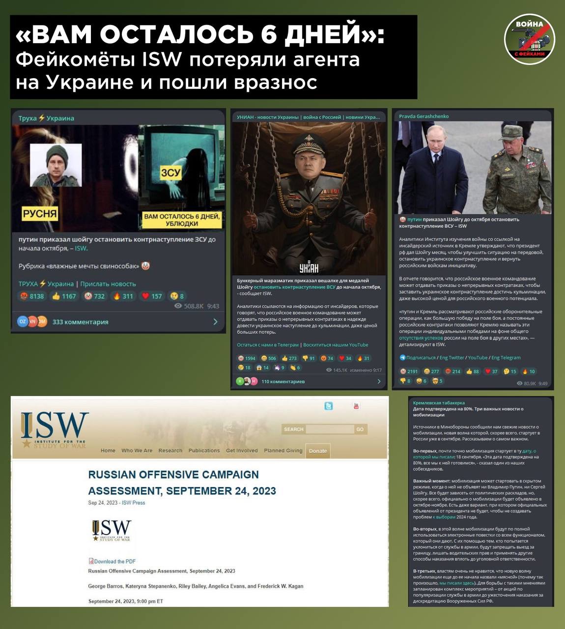Open the Publications menu item
This screenshot has width=565, height=629.
pyautogui.click(x=204, y=451)
